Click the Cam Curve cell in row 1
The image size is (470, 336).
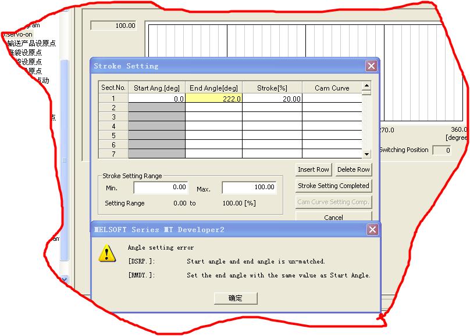[332, 99]
